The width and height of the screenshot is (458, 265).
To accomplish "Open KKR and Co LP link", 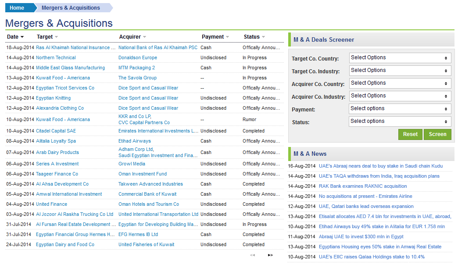I will coord(135,116).
